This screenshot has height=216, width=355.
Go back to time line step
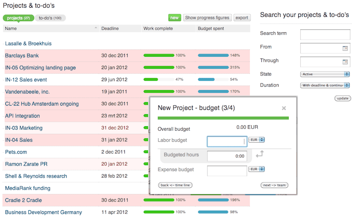(x=175, y=185)
